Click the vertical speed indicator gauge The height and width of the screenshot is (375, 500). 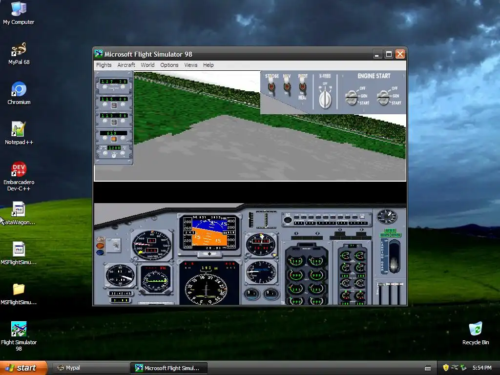click(261, 272)
